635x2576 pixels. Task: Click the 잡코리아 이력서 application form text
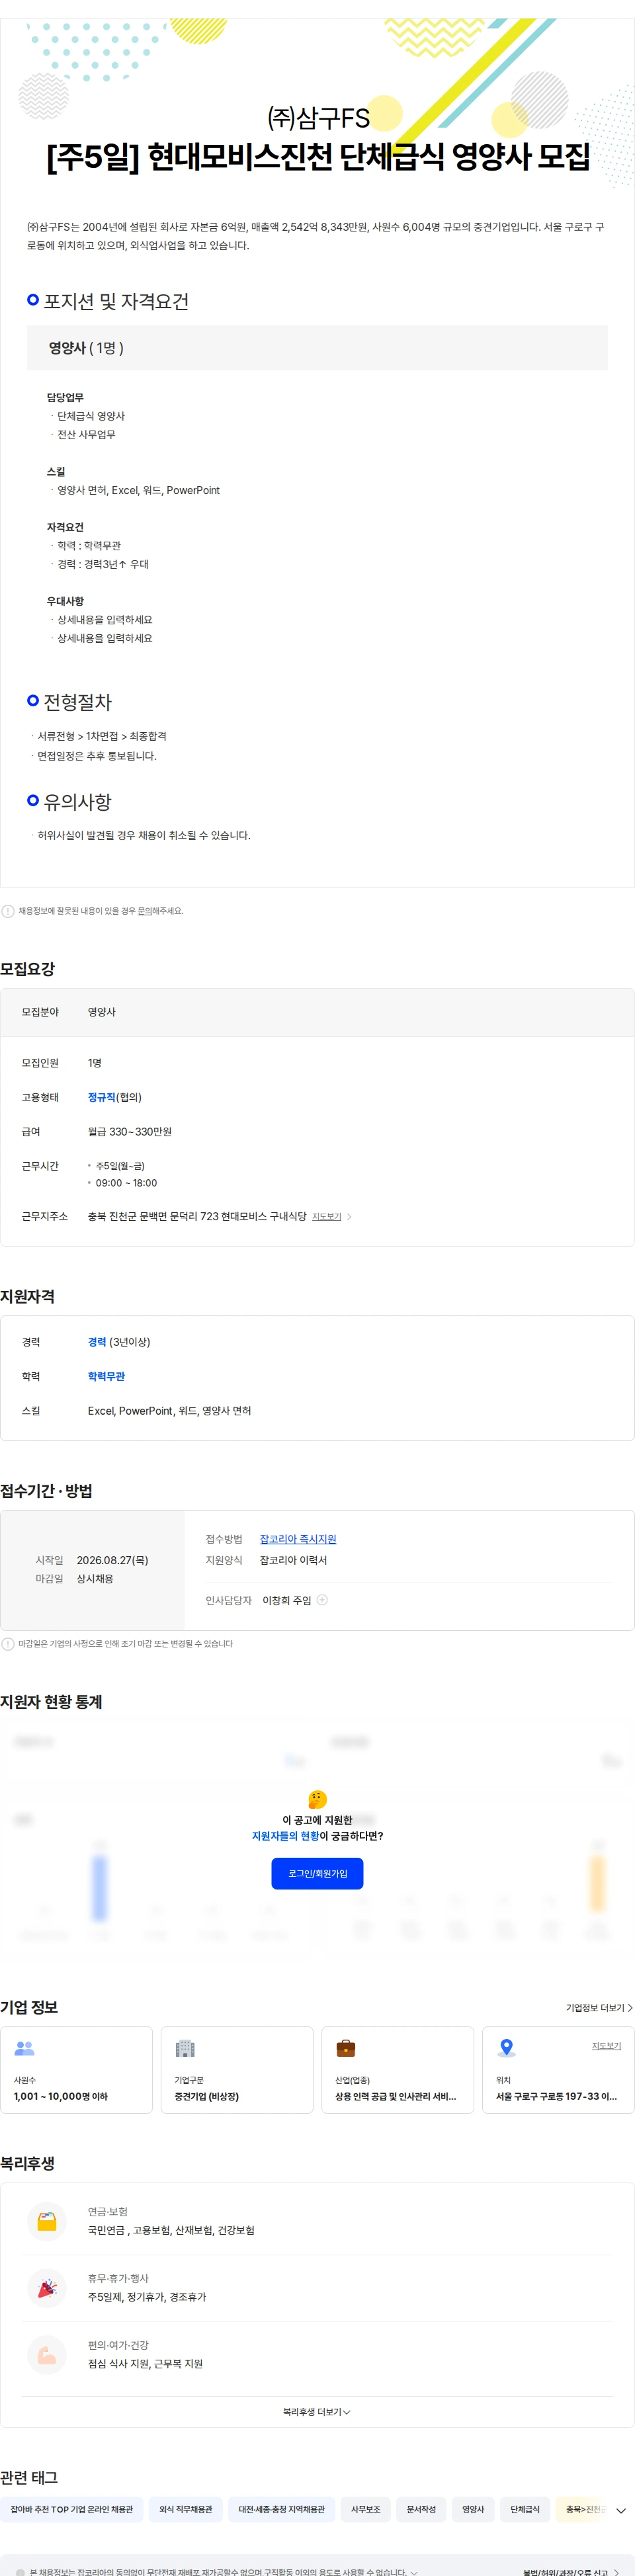pos(293,1560)
